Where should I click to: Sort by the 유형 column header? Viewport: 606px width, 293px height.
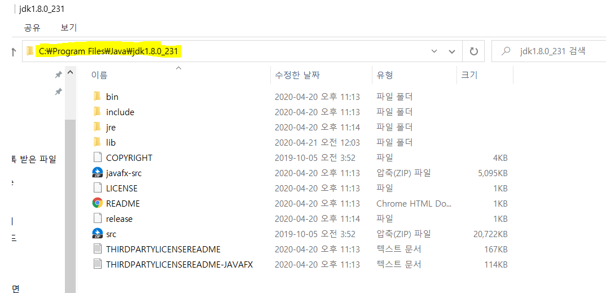[385, 75]
